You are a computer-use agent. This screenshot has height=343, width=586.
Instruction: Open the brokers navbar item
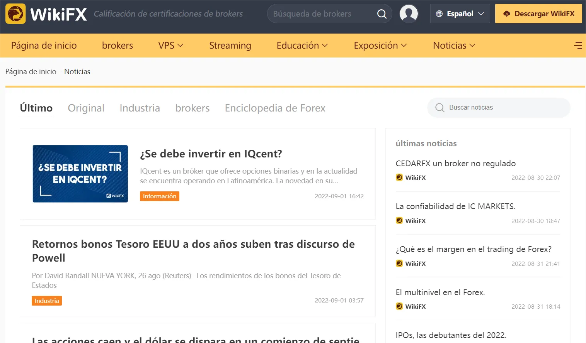coord(118,46)
